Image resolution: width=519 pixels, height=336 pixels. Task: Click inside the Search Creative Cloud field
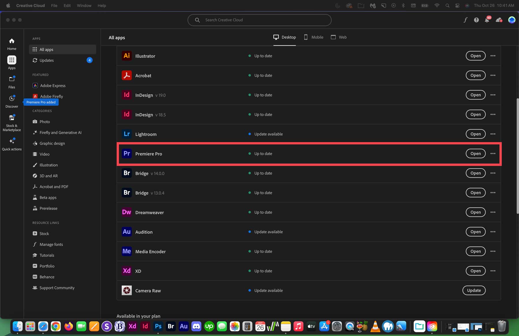point(259,20)
